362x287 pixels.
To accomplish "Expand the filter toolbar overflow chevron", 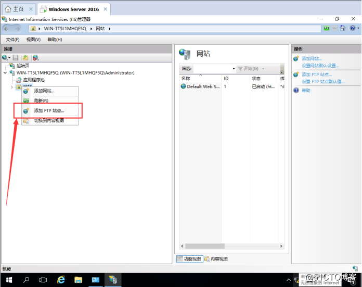I will (x=282, y=72).
